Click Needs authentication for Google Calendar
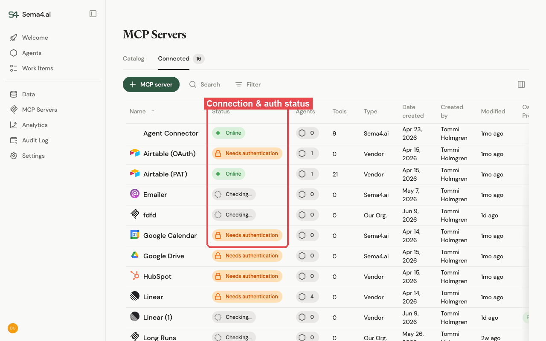 pyautogui.click(x=247, y=235)
